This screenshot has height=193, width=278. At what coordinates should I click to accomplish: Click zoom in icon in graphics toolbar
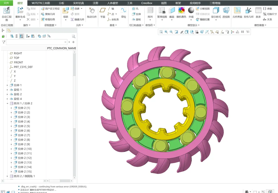tap(166, 32)
